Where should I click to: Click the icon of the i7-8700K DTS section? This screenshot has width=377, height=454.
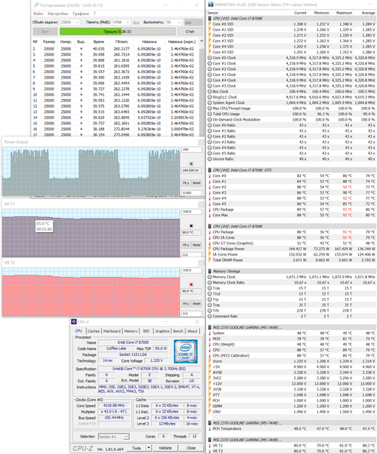tap(210, 170)
